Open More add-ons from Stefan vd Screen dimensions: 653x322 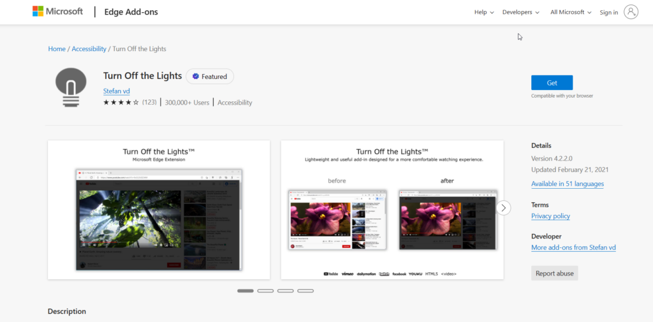tap(573, 247)
